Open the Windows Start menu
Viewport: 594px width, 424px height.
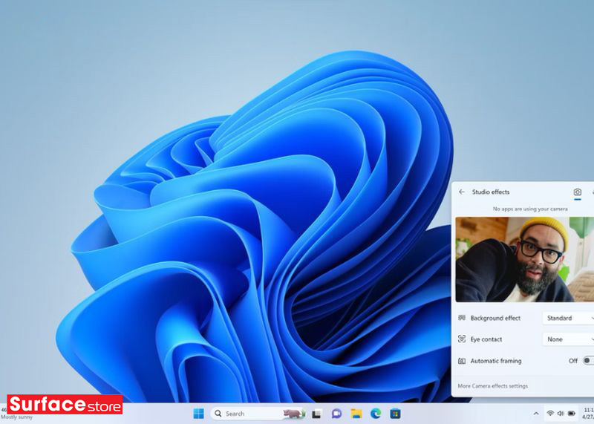pyautogui.click(x=199, y=414)
